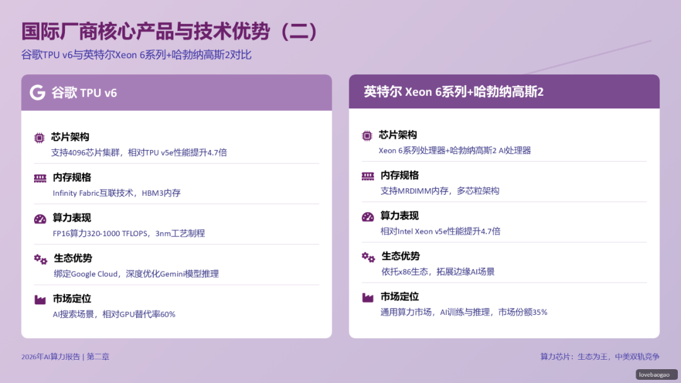Click the factory icon in the Intel Xeon card
The height and width of the screenshot is (383, 681).
(x=368, y=297)
